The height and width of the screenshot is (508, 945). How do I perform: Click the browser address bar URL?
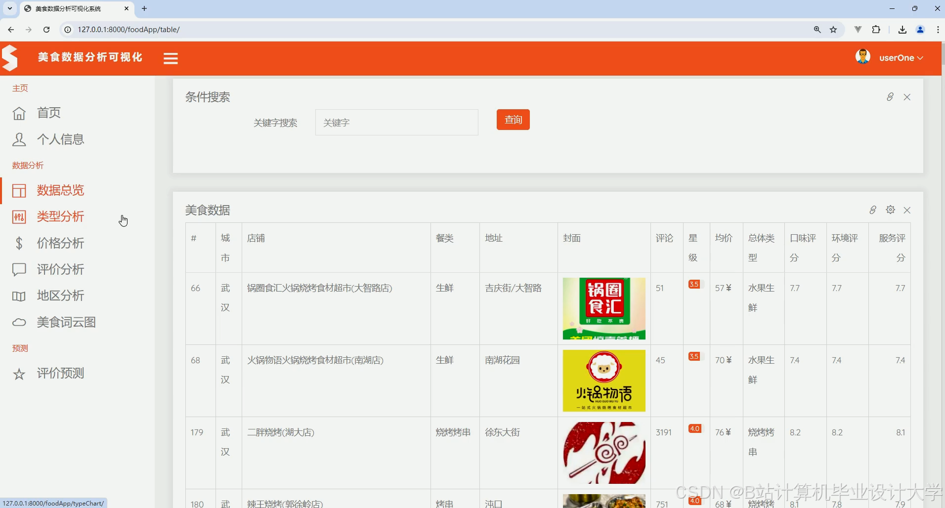tap(129, 30)
